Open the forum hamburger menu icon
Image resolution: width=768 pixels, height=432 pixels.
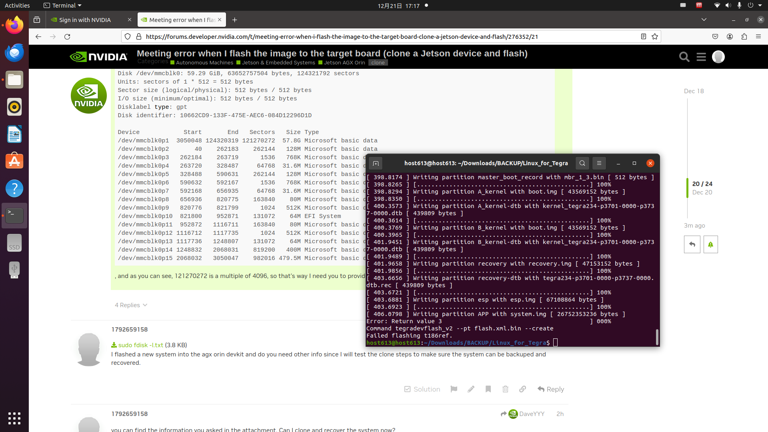pos(701,57)
